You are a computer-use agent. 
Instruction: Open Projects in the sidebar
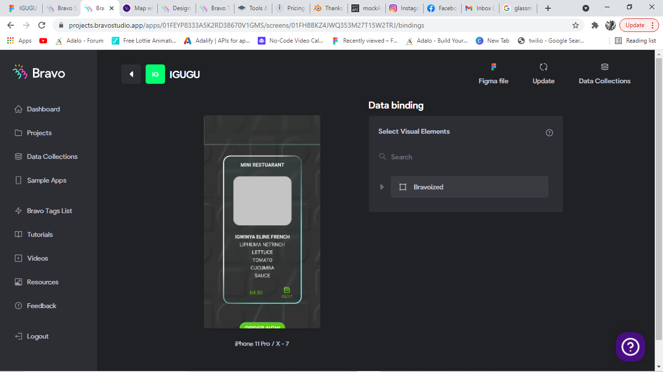point(33,133)
